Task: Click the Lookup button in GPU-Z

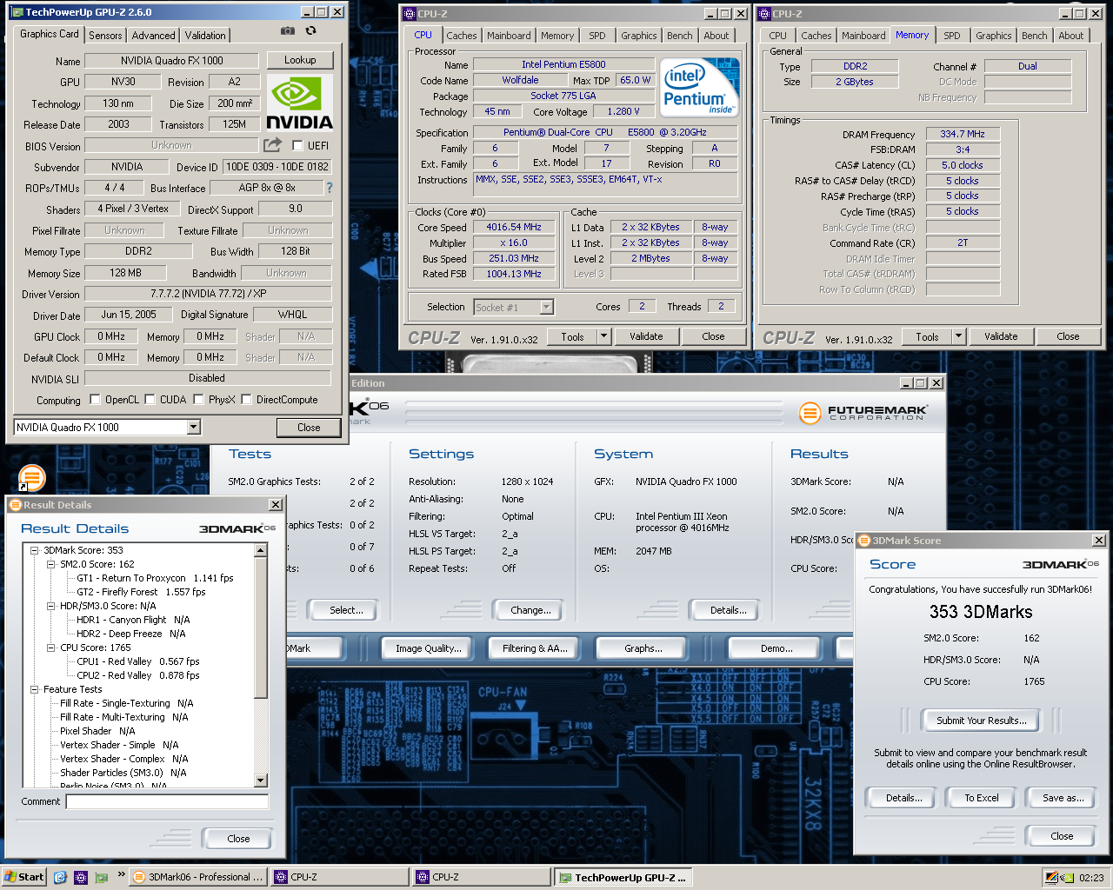Action: point(300,60)
